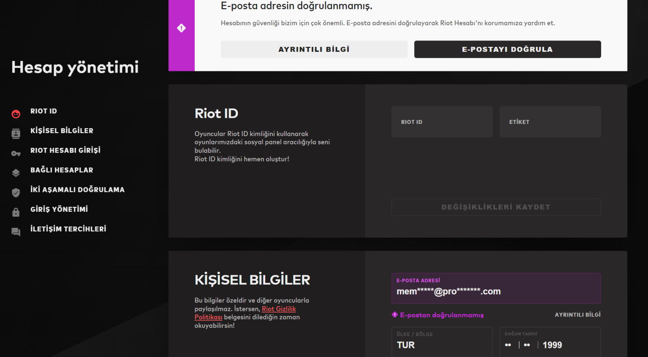Open İLETİŞİM TERCİHLERİ section
648x357 pixels.
(x=68, y=229)
